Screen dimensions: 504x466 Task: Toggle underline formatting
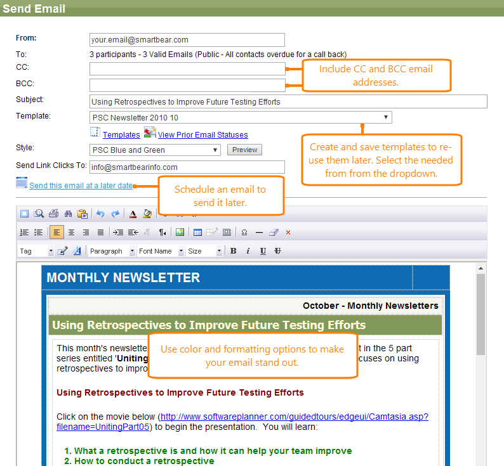(x=263, y=251)
